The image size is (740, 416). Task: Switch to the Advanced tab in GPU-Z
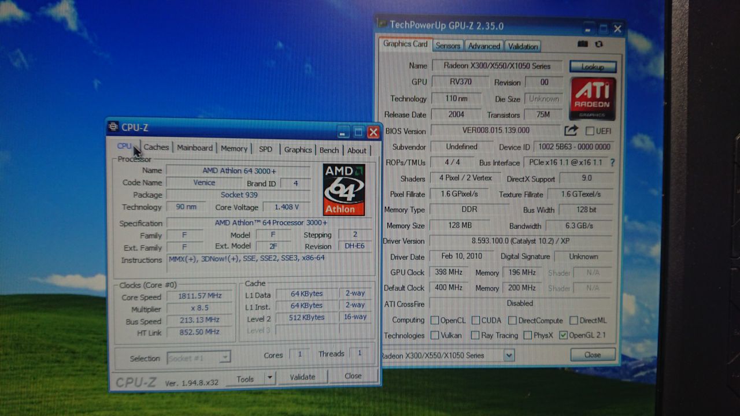[484, 46]
